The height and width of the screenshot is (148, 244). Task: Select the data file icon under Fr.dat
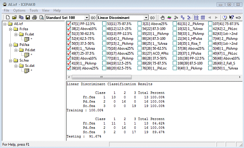pyautogui.click(x=27, y=39)
